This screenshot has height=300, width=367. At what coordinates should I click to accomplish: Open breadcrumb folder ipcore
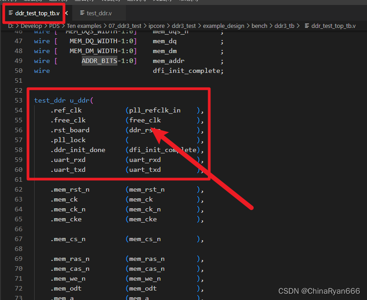click(157, 26)
